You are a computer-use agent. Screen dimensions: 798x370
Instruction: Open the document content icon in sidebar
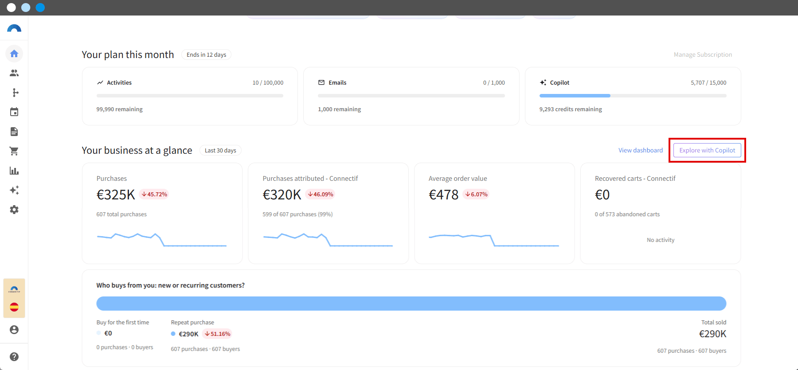14,132
